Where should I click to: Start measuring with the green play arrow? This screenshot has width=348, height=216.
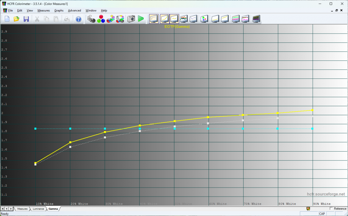141,19
